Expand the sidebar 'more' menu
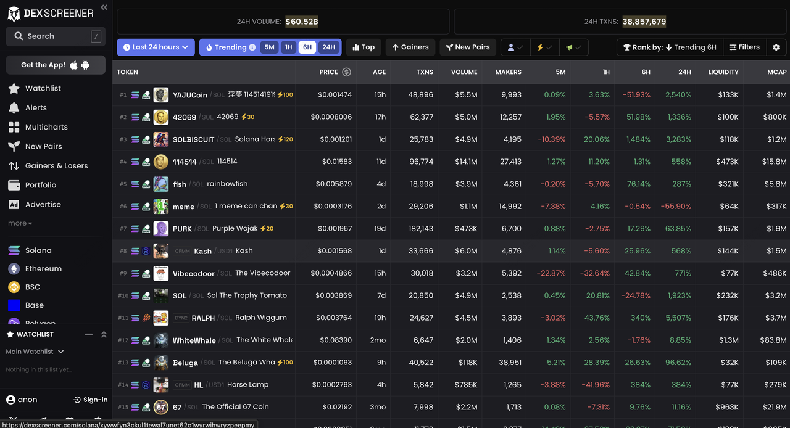Screen dimensions: 790x428 click(x=20, y=223)
